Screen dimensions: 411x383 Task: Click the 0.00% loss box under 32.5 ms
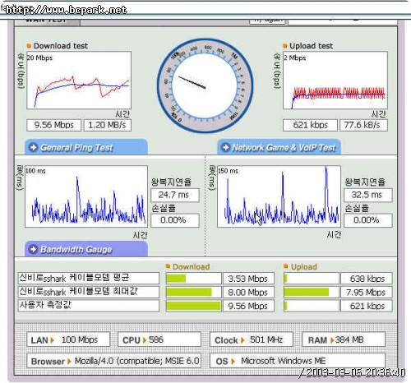368,220
